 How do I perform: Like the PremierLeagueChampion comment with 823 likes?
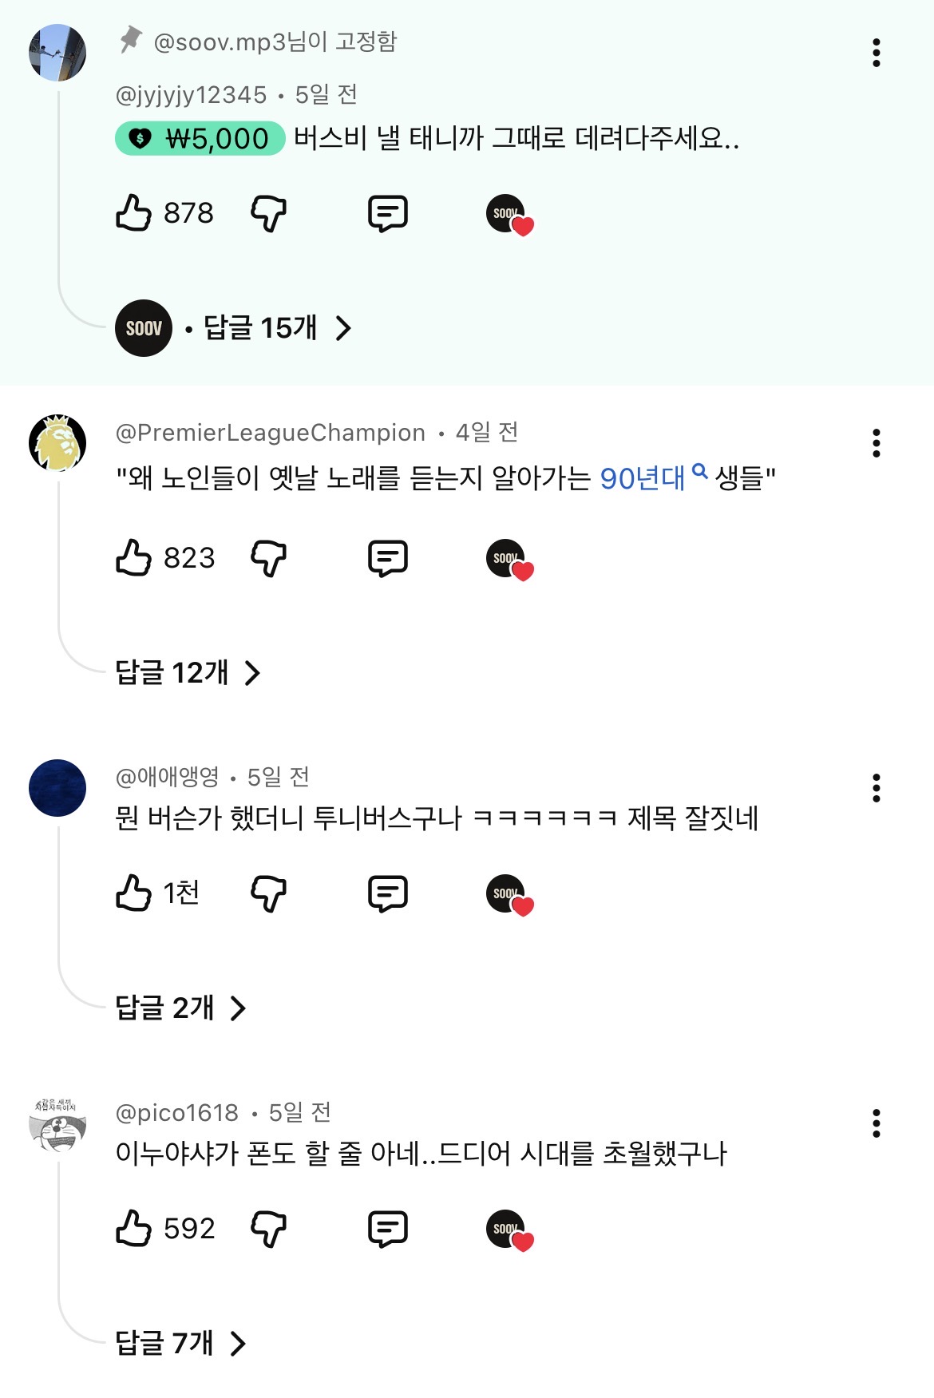pyautogui.click(x=134, y=557)
